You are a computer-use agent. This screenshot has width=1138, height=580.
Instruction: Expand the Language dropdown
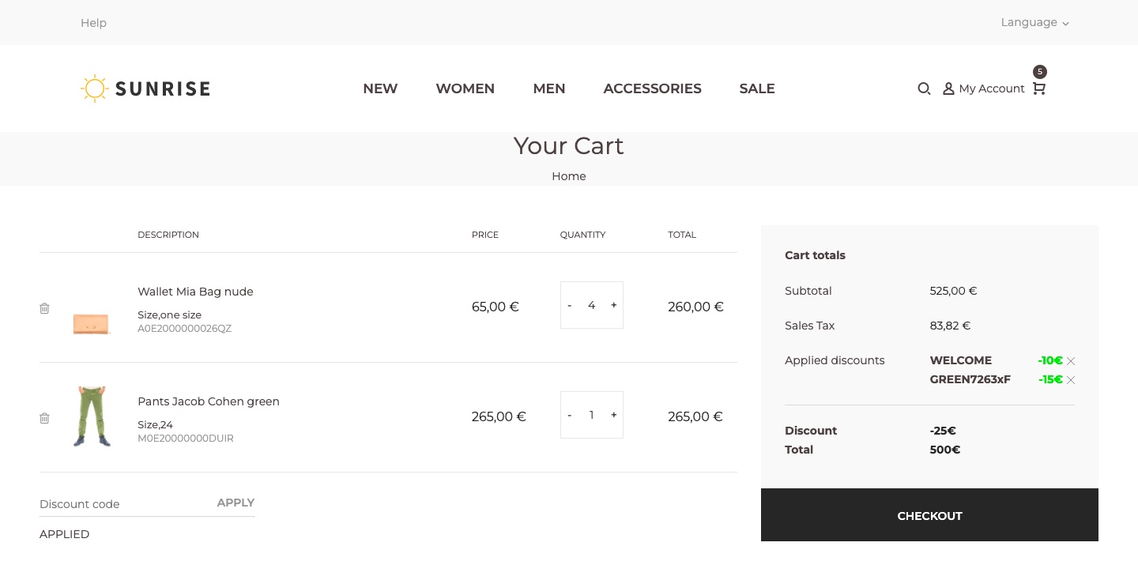coord(1034,22)
